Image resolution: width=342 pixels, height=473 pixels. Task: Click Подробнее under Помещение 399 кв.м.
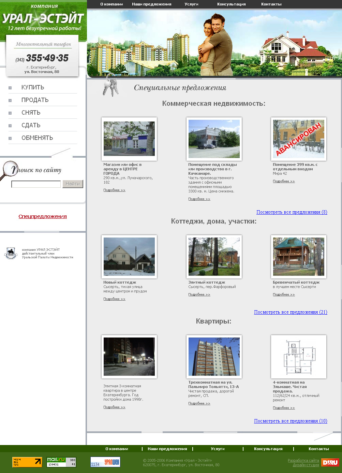click(x=284, y=181)
